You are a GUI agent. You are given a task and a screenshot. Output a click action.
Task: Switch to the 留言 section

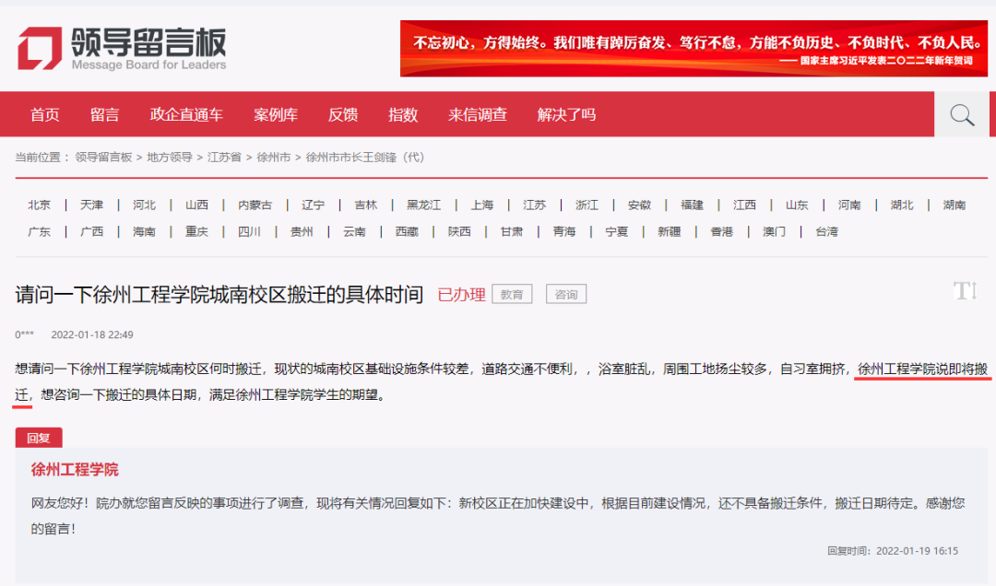pyautogui.click(x=105, y=114)
